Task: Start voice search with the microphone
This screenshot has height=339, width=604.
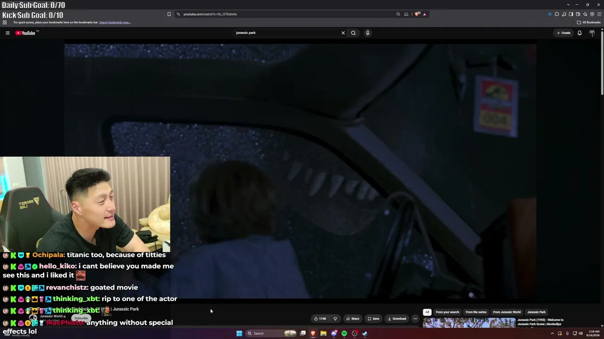Action: pos(367,33)
